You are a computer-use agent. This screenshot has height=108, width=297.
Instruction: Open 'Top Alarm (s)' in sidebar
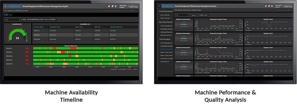(x=165, y=61)
